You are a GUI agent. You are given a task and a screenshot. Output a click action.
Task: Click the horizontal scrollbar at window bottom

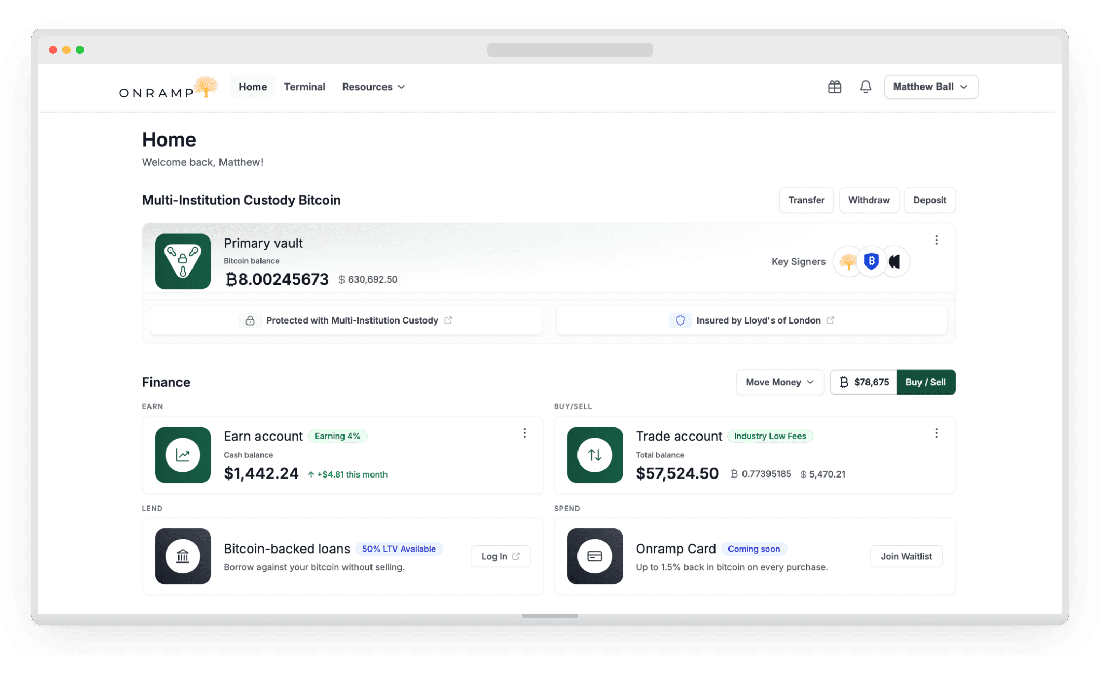coord(549,616)
